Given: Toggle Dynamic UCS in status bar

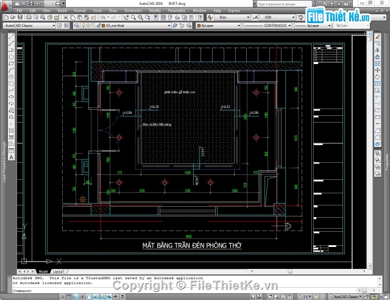Looking at the screenshot, I should (x=102, y=297).
